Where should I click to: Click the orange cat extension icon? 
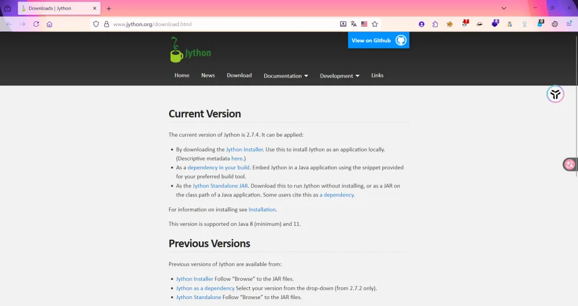click(x=450, y=24)
